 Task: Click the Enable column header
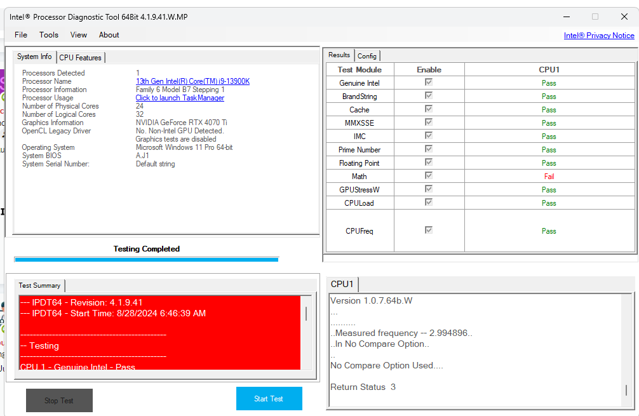click(x=429, y=70)
